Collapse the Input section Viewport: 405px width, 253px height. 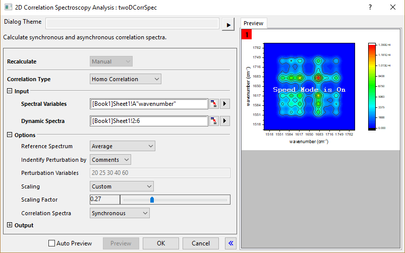[10, 91]
